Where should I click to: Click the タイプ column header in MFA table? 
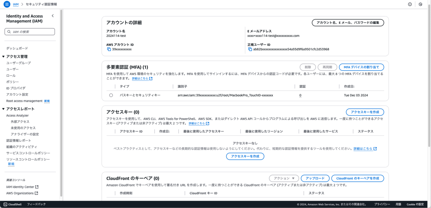pos(124,86)
